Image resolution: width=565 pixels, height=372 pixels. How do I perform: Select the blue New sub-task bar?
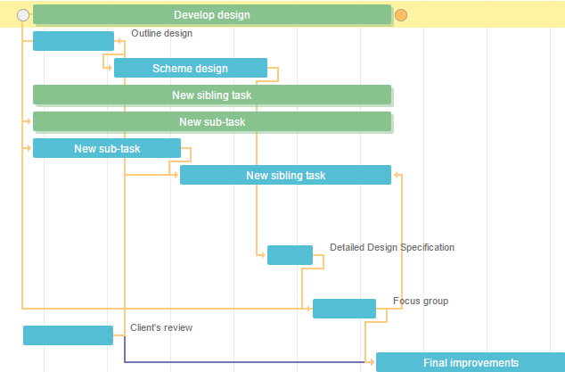(107, 148)
